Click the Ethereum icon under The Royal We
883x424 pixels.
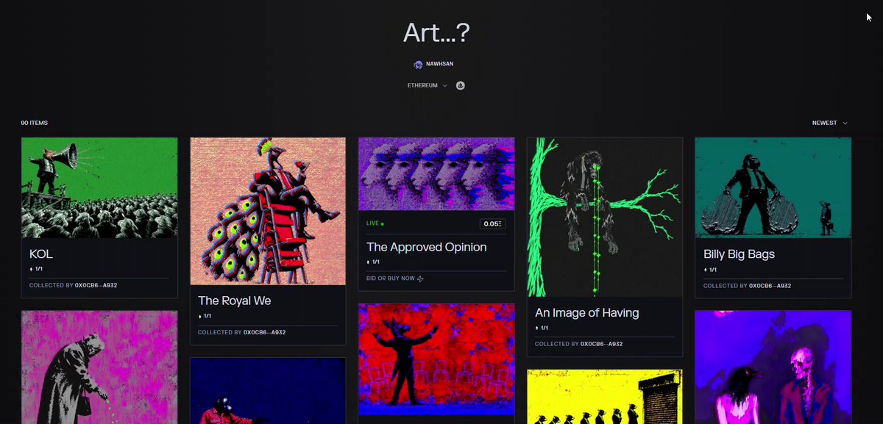(x=200, y=316)
